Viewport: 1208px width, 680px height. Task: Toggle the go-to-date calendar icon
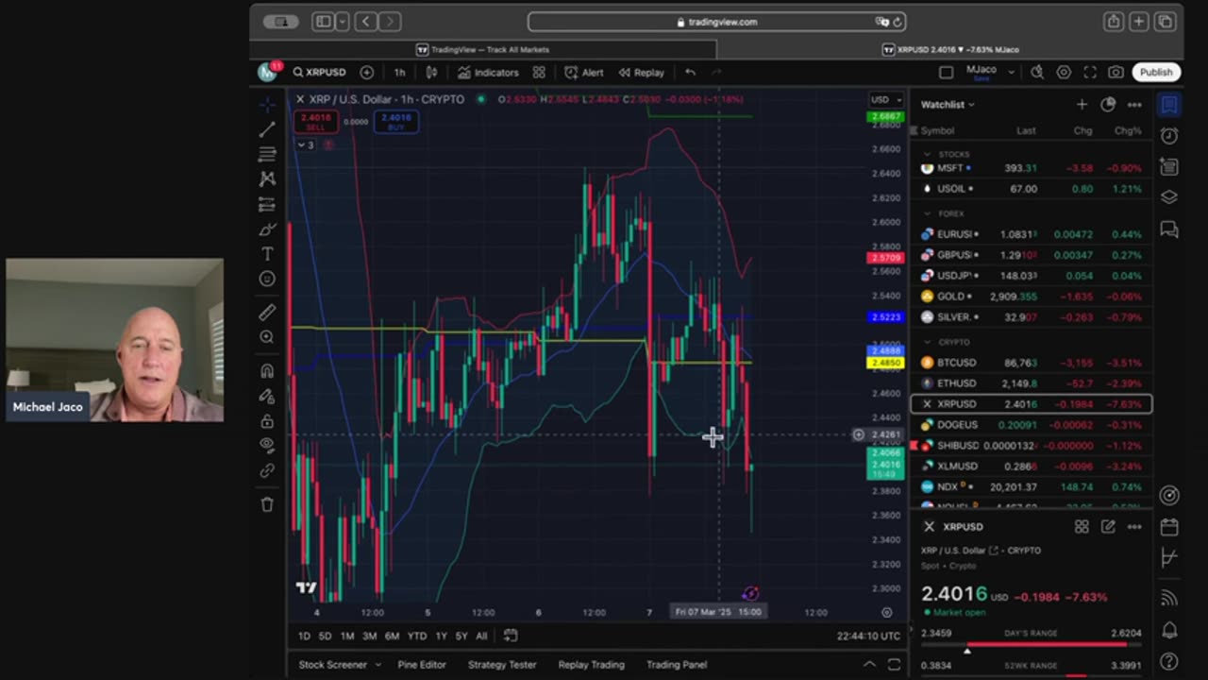(x=511, y=636)
